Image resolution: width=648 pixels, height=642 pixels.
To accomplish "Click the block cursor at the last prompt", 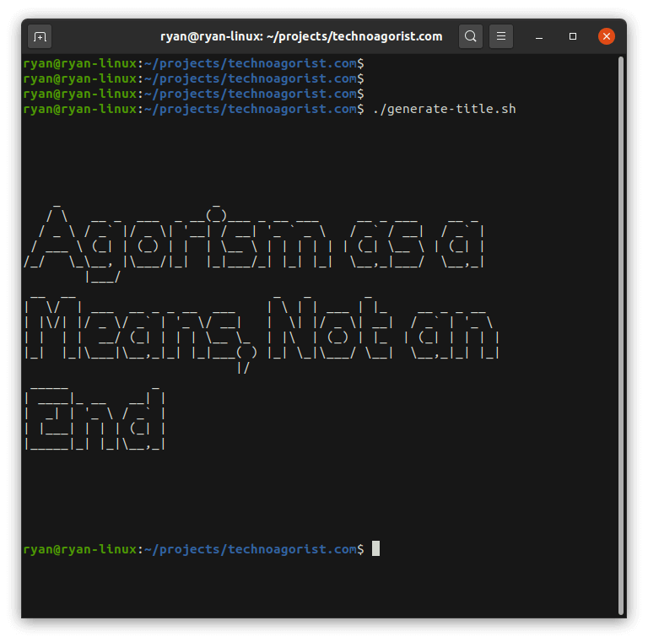I will (375, 548).
